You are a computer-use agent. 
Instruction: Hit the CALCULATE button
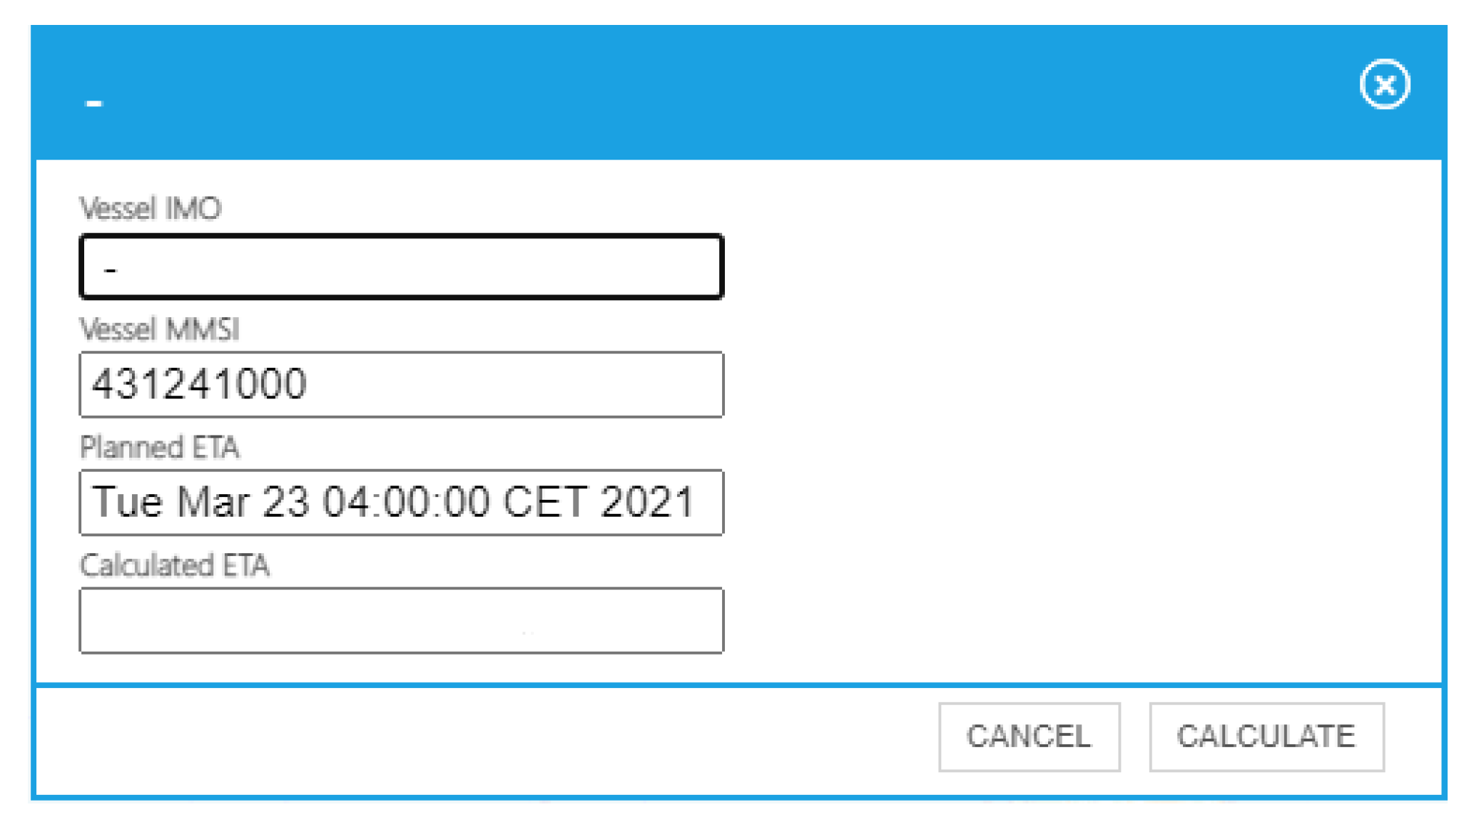1266,736
